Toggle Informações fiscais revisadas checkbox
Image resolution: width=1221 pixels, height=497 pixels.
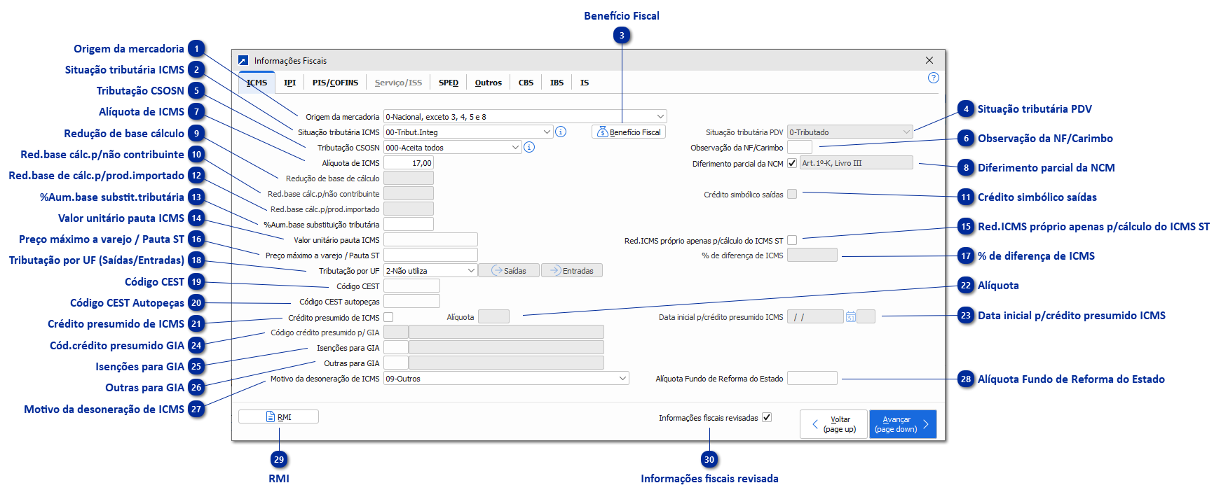click(767, 417)
